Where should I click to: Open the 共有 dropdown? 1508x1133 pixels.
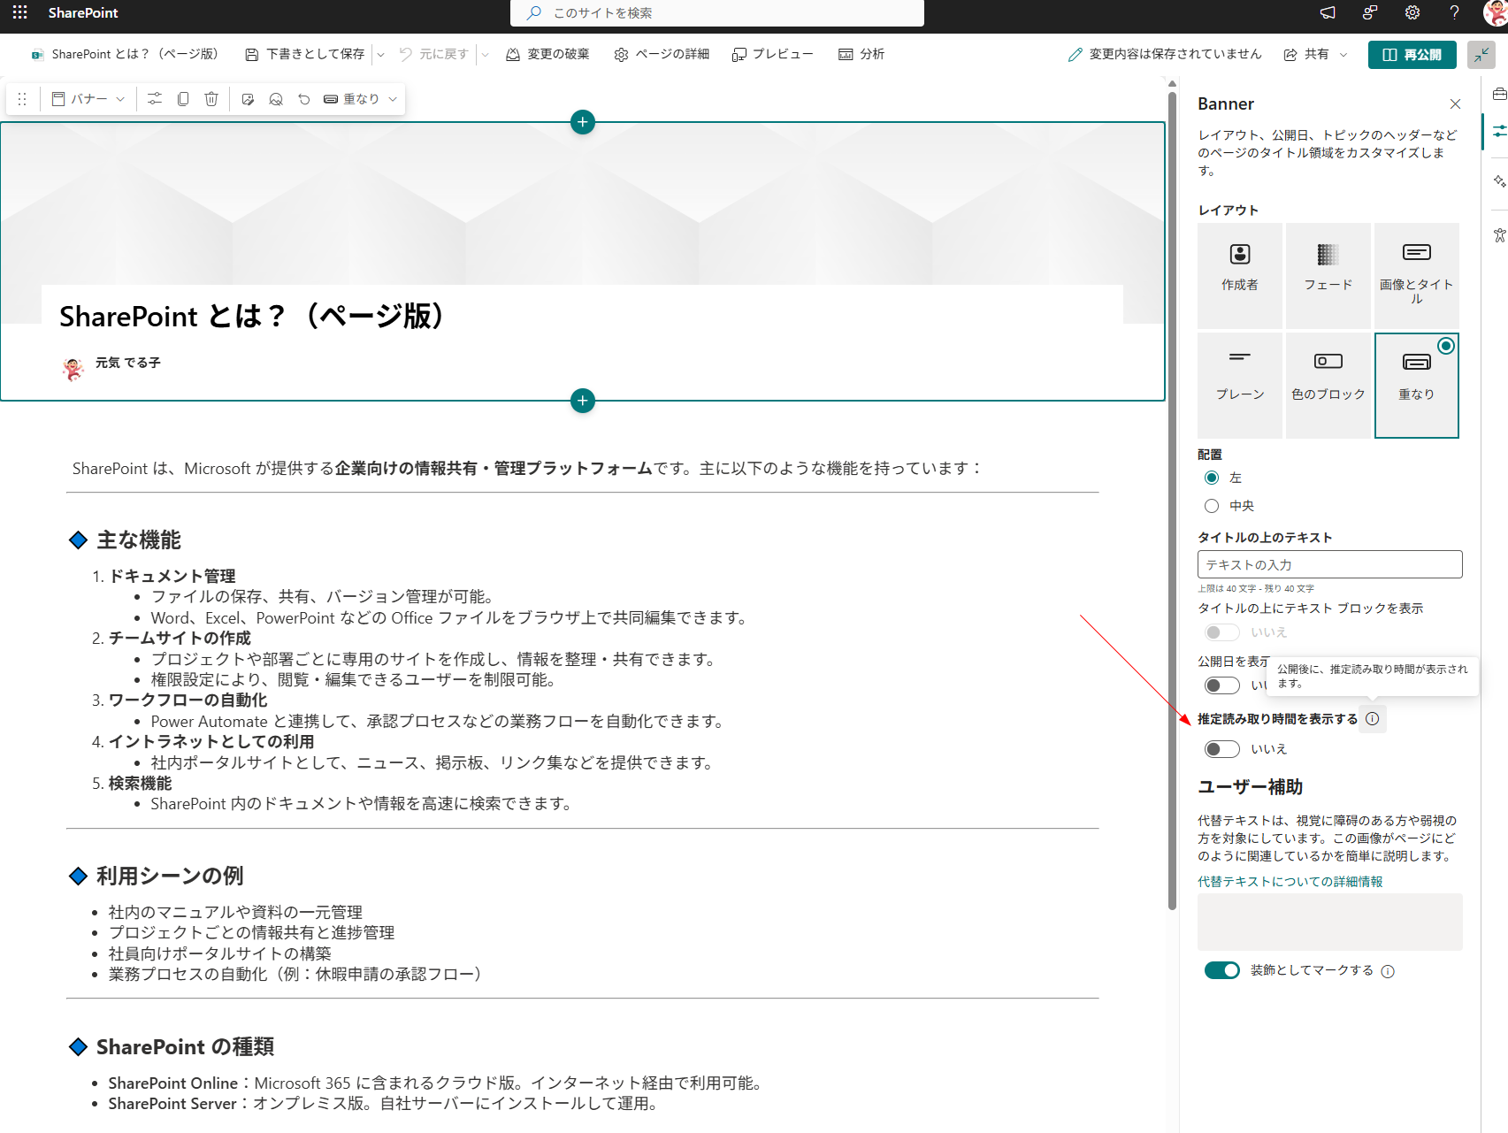(1315, 55)
